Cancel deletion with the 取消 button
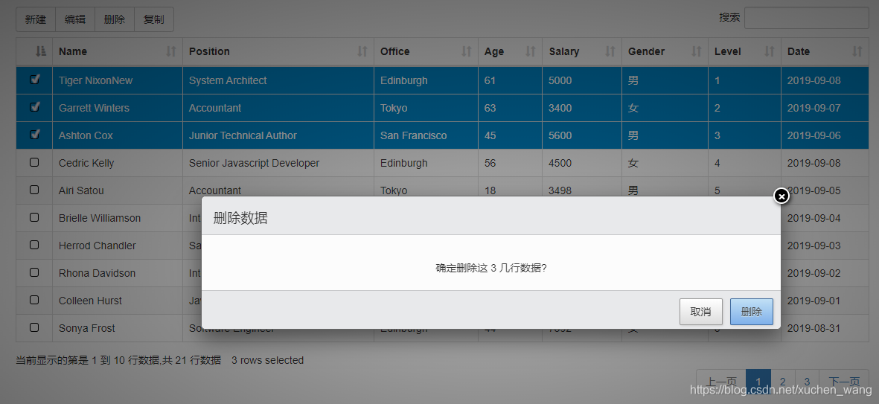The image size is (879, 404). pyautogui.click(x=700, y=312)
